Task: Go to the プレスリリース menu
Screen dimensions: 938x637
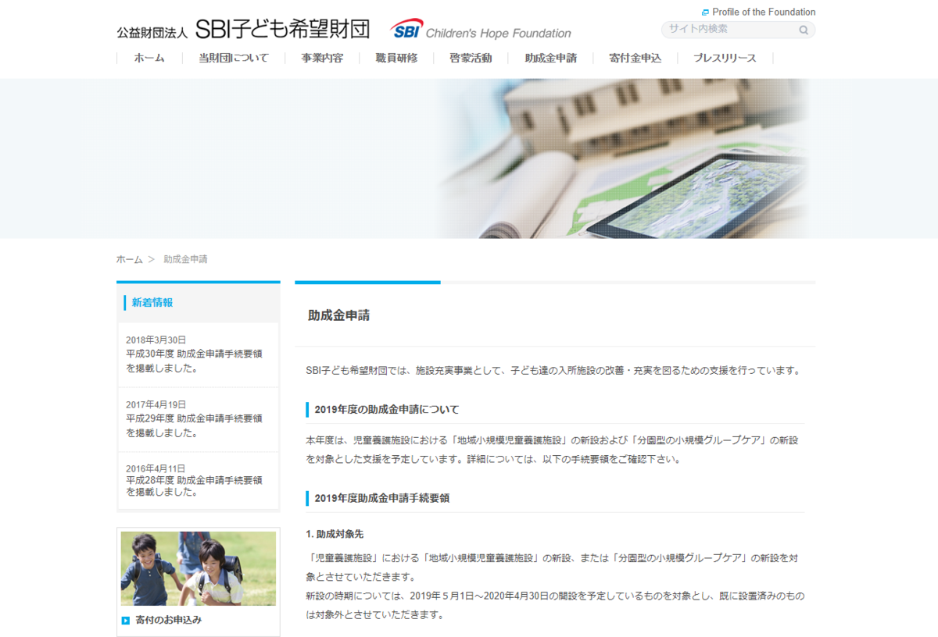Action: coord(725,58)
